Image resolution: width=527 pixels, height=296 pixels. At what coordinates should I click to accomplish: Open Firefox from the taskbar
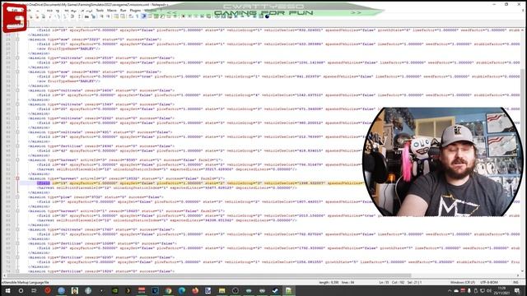pos(195,290)
